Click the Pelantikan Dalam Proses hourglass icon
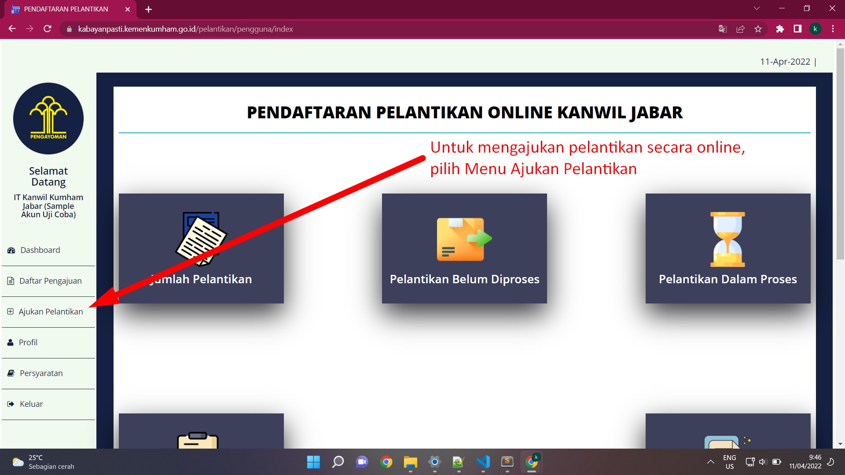This screenshot has height=475, width=845. point(727,239)
